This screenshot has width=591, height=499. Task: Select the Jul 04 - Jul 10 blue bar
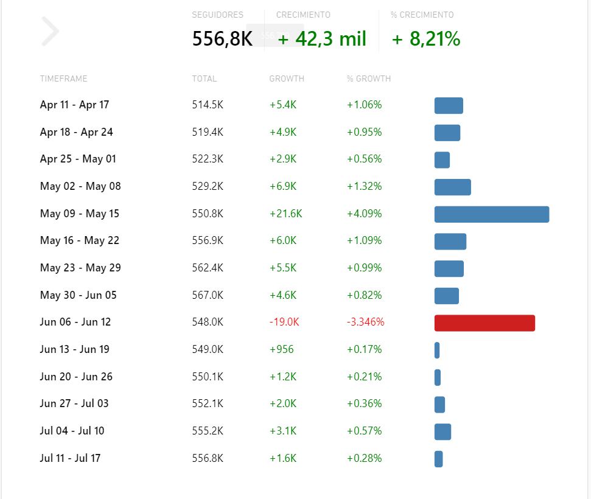pyautogui.click(x=442, y=431)
